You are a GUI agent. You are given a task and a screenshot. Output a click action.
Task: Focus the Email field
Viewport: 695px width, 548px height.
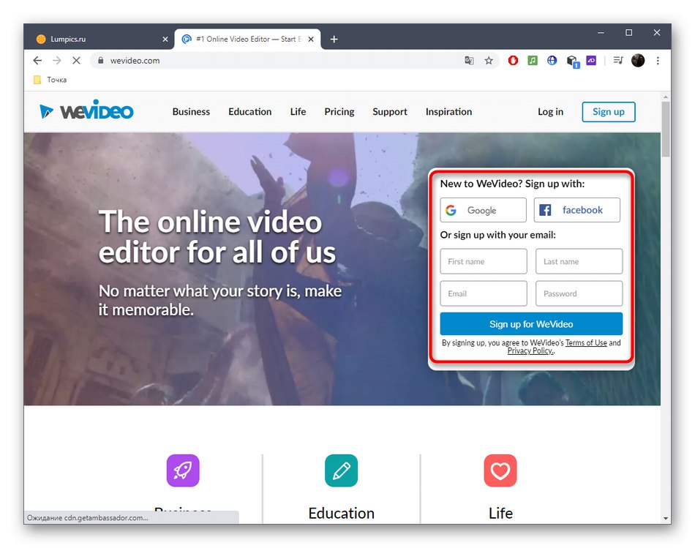[484, 293]
